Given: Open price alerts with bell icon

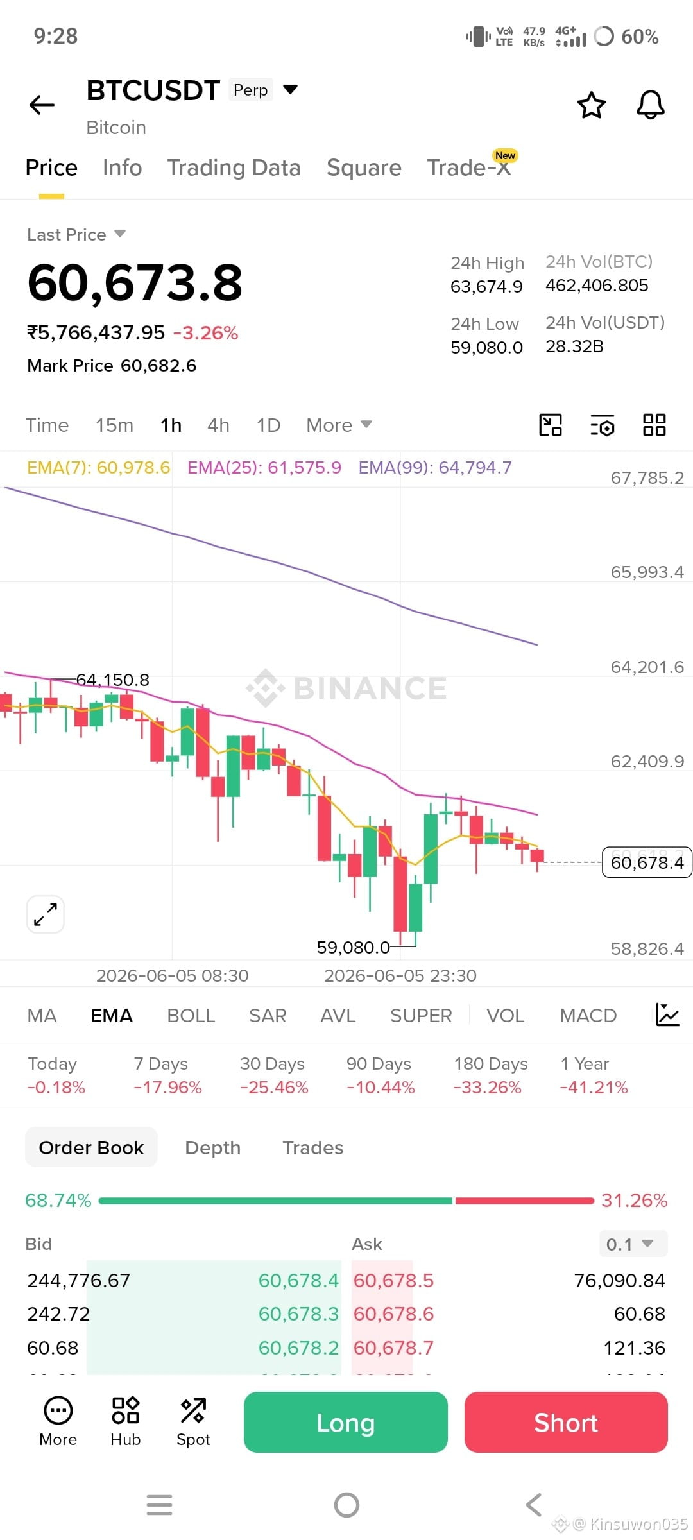Looking at the screenshot, I should coord(650,105).
